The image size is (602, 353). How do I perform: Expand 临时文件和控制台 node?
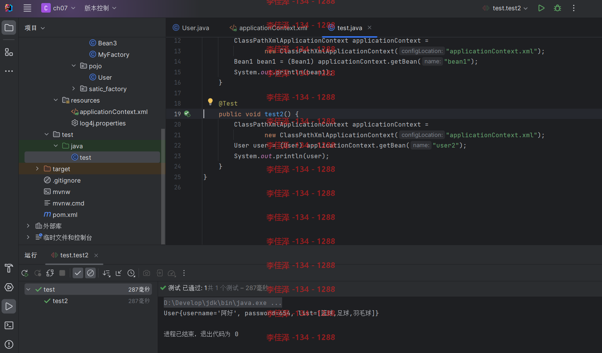28,237
